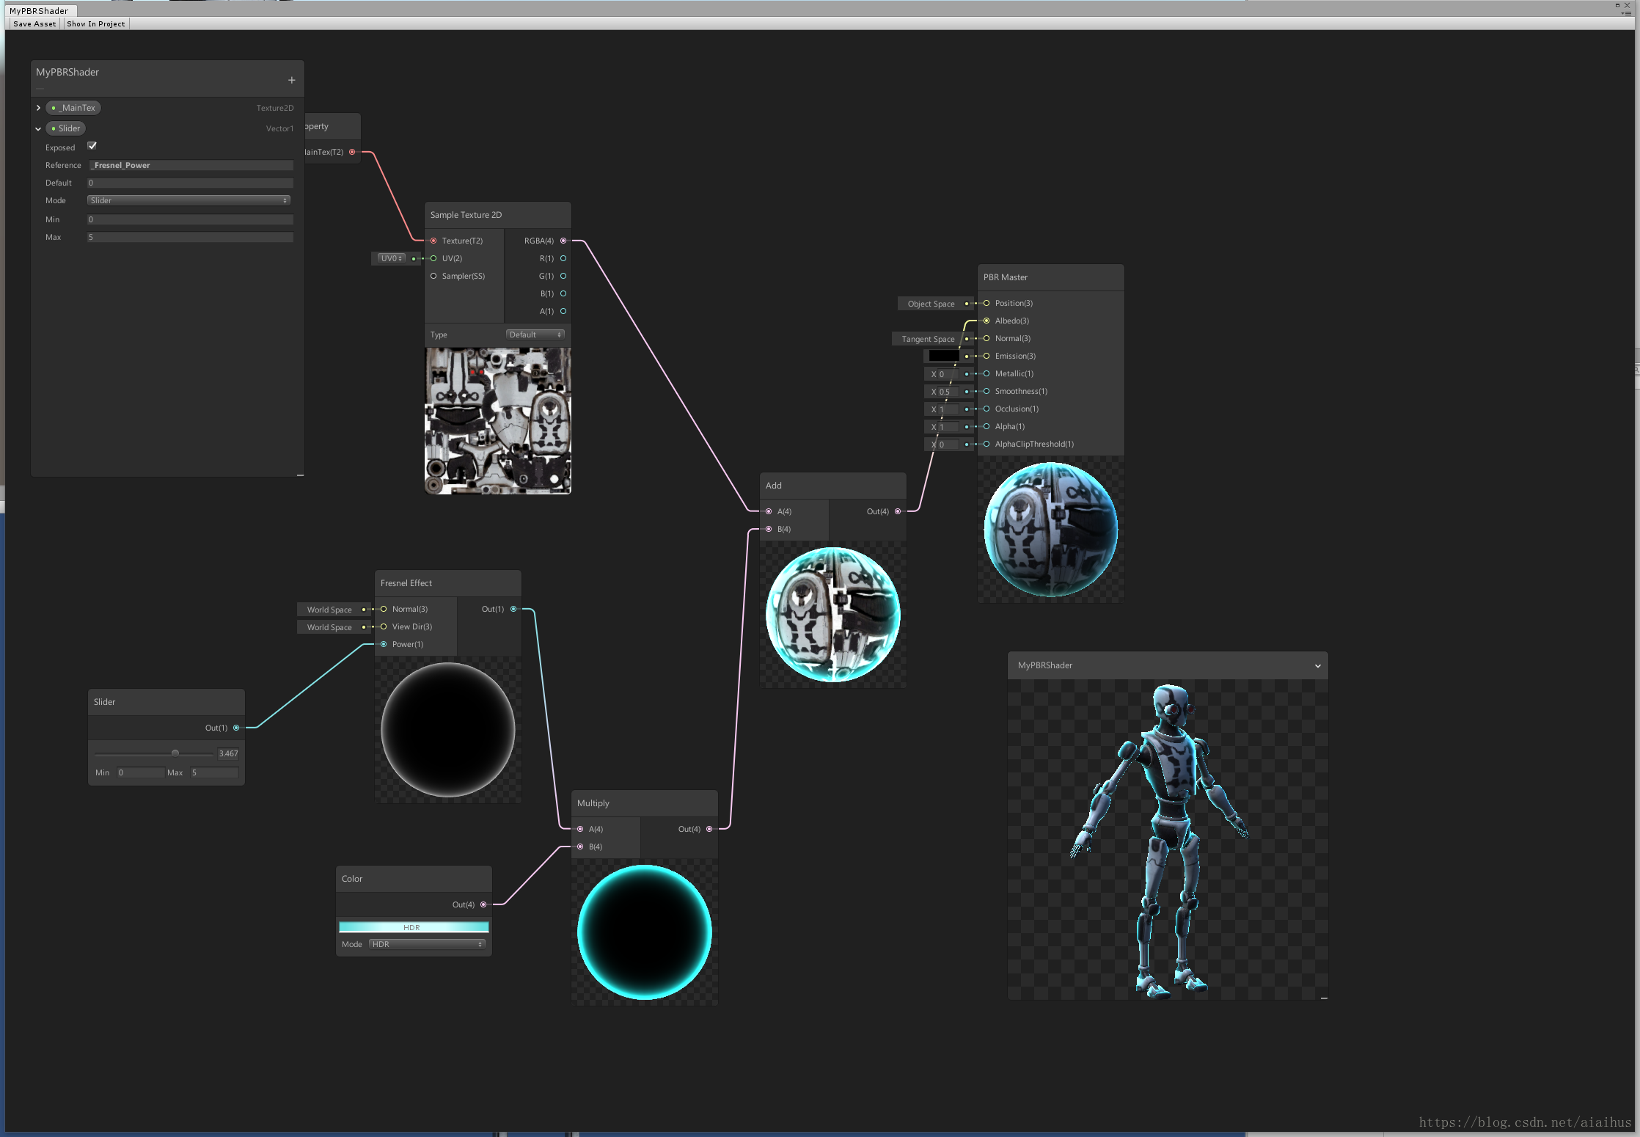Click the Fresnel Effect View Dir(3) port
The height and width of the screenshot is (1137, 1640).
384,626
